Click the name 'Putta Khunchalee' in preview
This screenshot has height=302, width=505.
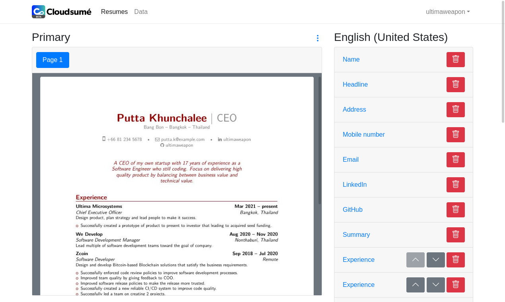coord(162,118)
